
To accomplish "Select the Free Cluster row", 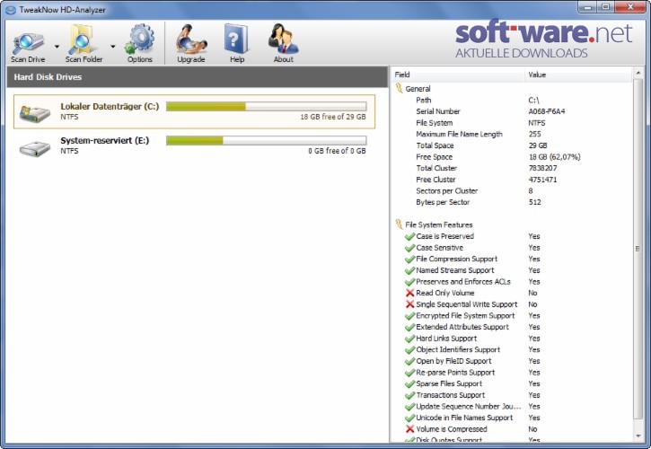I will click(512, 180).
